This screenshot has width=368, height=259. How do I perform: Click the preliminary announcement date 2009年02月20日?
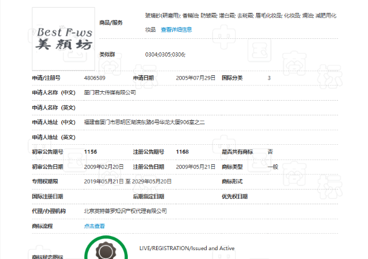(x=104, y=167)
